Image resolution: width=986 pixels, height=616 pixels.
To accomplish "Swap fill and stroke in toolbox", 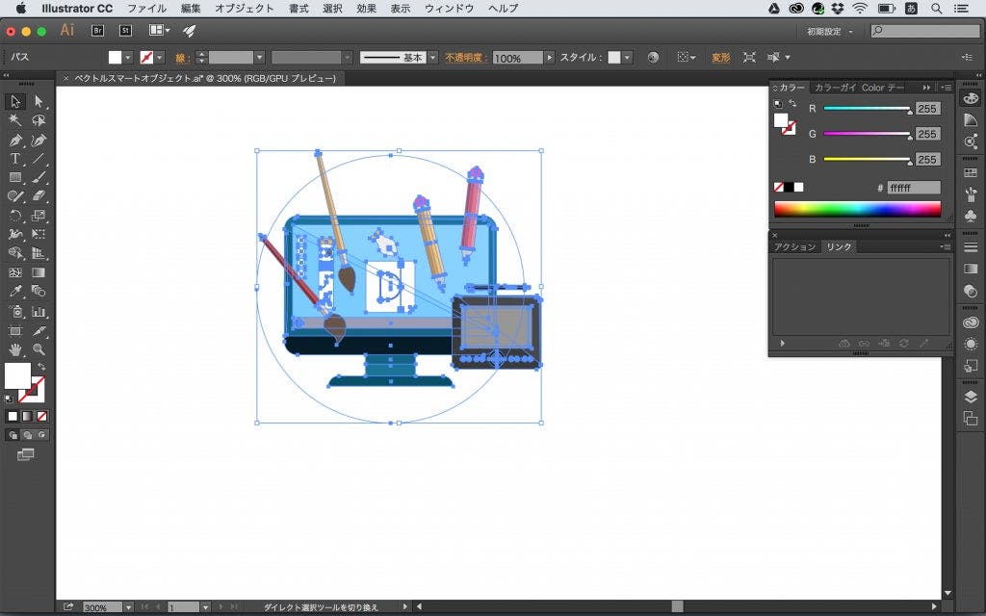I will pos(41,367).
